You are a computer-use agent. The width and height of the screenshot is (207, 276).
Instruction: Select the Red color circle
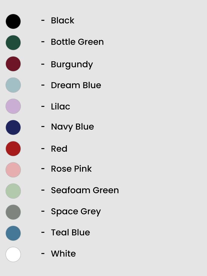(x=13, y=149)
